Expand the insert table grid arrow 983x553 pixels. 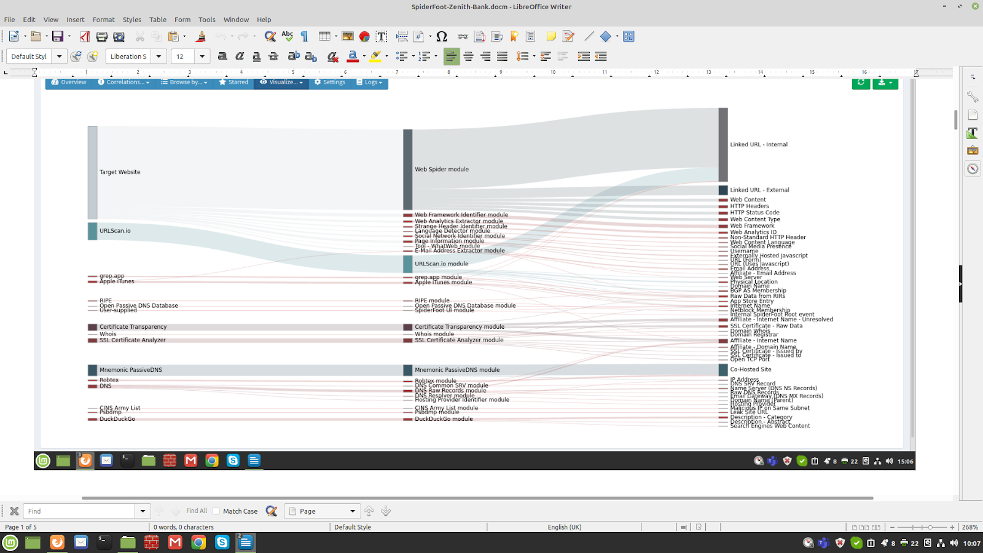pyautogui.click(x=335, y=36)
